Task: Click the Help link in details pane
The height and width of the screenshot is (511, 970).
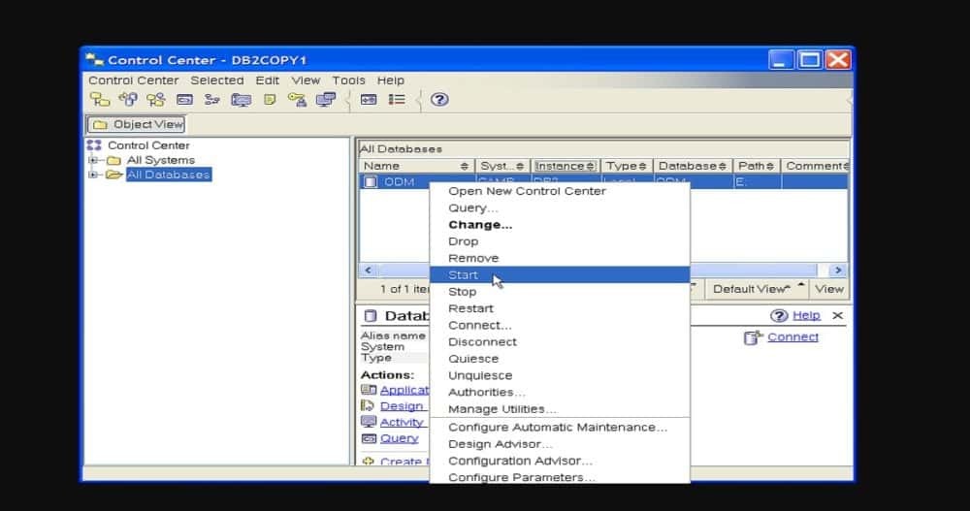Action: pyautogui.click(x=805, y=315)
